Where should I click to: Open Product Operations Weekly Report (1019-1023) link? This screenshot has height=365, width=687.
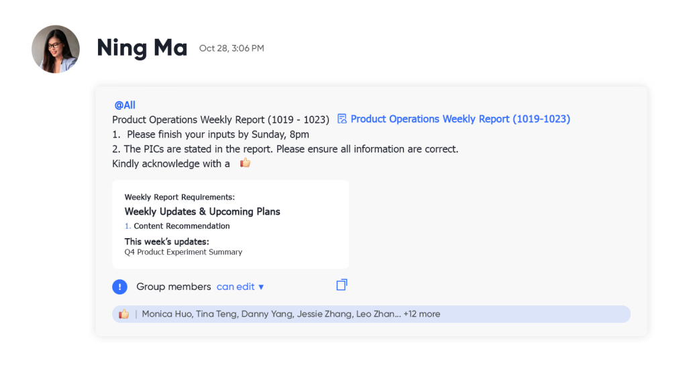coord(460,119)
